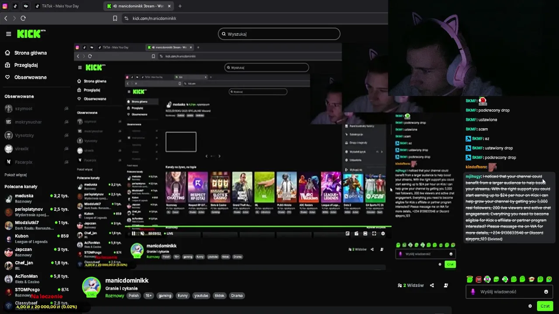
Task: Insert the halo green emote
Action: point(469,279)
